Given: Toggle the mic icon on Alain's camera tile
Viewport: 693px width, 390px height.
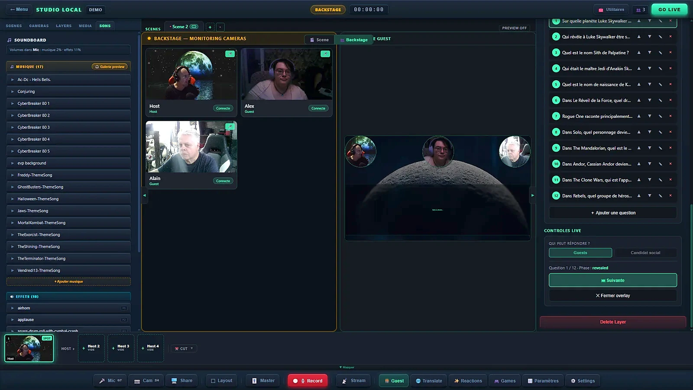Looking at the screenshot, I should coord(230,127).
